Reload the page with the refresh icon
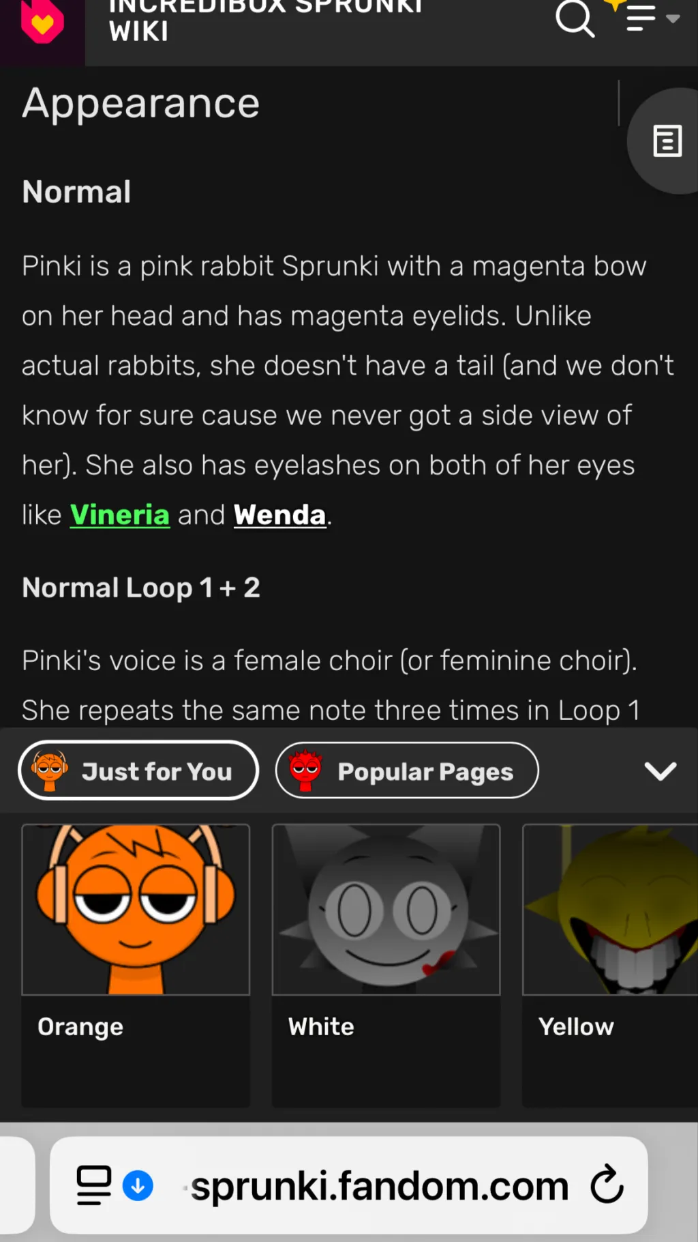698x1242 pixels. [607, 1185]
